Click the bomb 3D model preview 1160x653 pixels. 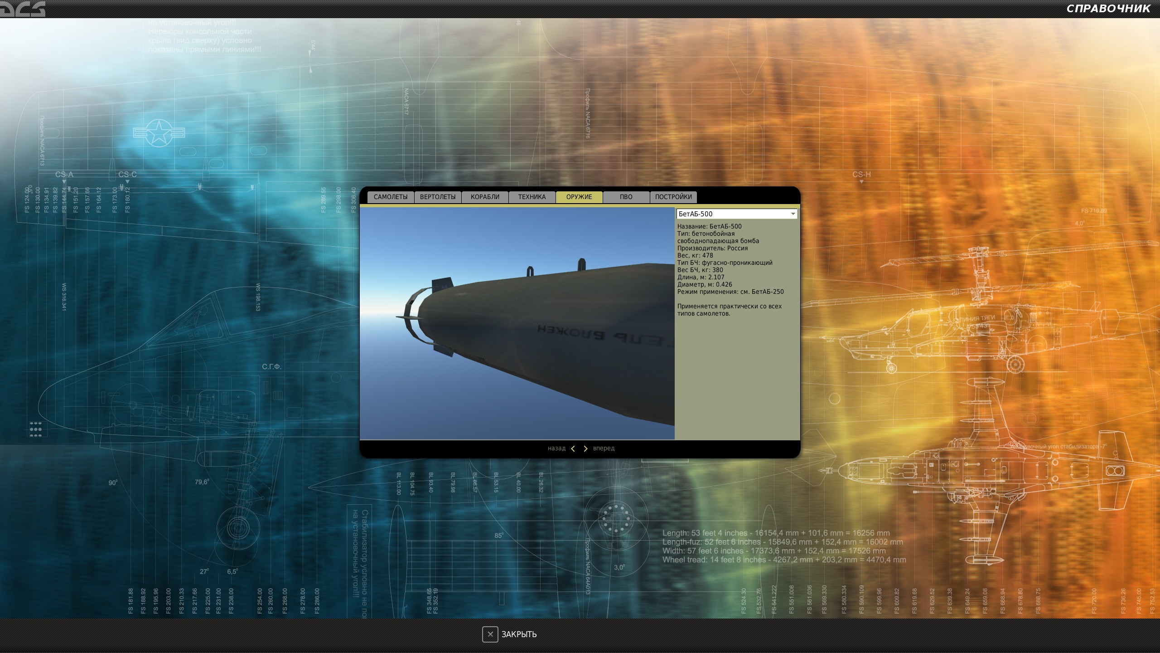click(517, 323)
